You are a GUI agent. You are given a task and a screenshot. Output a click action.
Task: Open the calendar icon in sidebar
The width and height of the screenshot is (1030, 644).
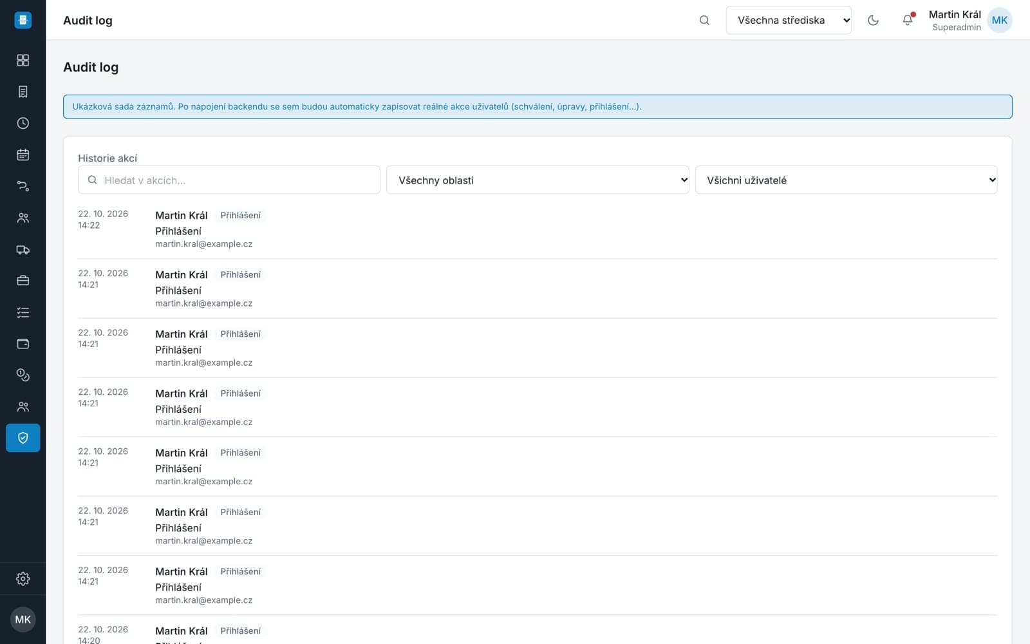(x=23, y=155)
